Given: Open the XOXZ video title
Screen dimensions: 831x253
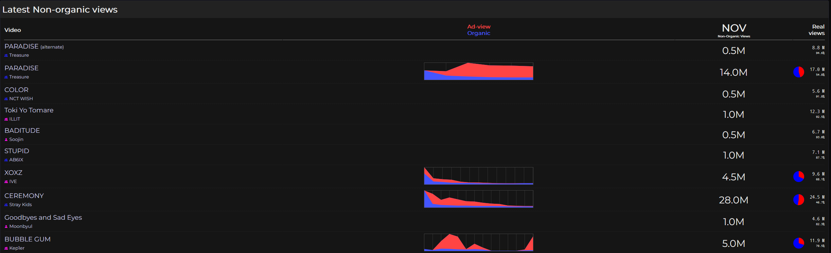Looking at the screenshot, I should pos(13,173).
